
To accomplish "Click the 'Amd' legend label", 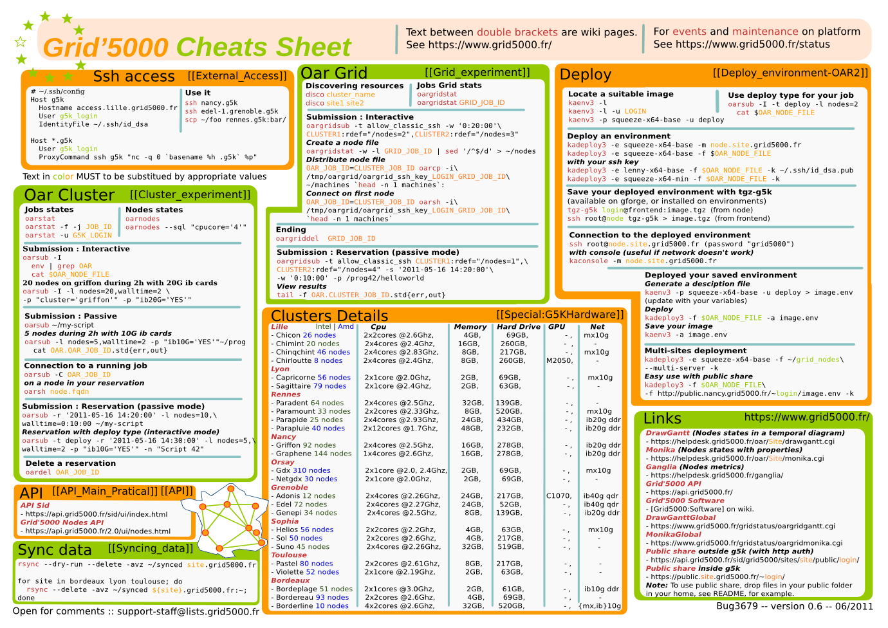I will (346, 327).
